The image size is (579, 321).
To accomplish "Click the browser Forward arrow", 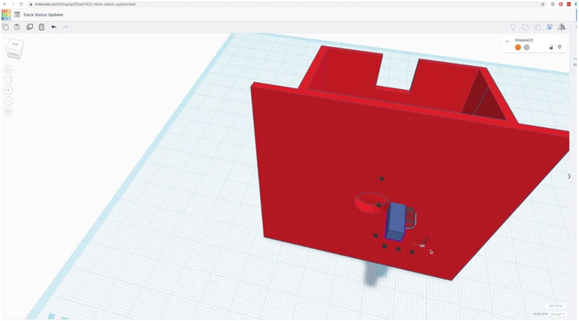I will pos(13,4).
